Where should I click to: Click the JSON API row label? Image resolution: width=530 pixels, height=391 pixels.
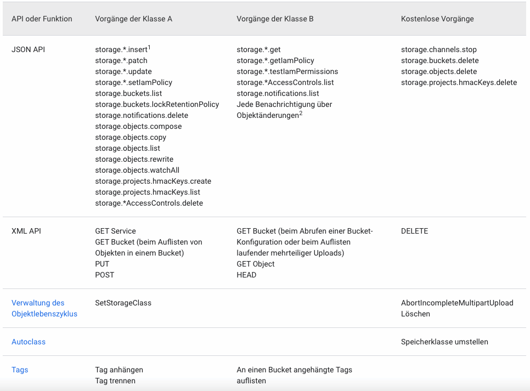[x=26, y=49]
